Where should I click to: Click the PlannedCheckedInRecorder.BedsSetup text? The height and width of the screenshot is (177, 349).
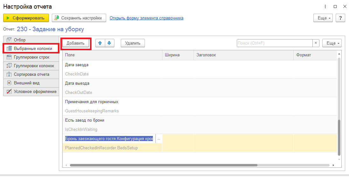(101, 148)
